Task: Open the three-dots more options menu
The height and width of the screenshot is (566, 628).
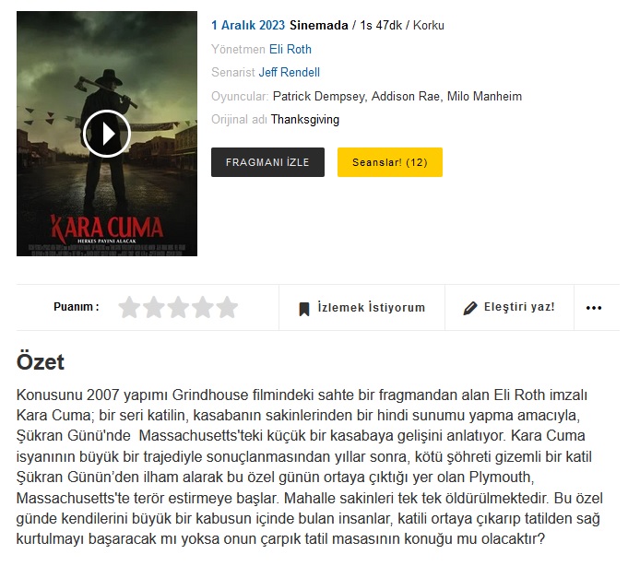Action: 594,308
